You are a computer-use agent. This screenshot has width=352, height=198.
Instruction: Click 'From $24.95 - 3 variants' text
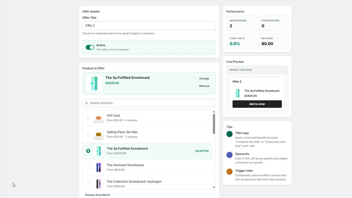click(x=122, y=137)
